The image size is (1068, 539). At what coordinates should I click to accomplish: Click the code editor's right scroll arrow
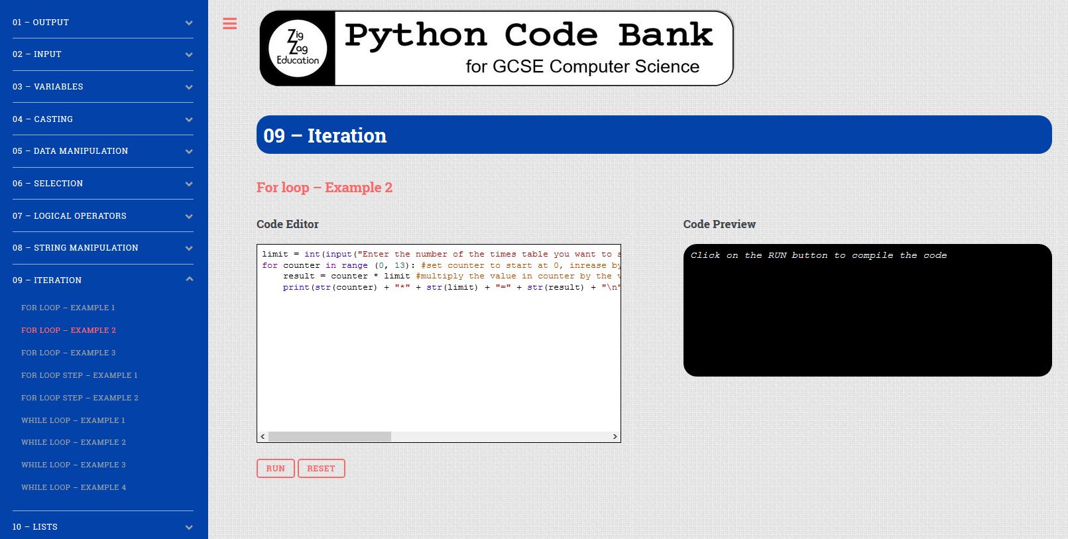pos(615,436)
